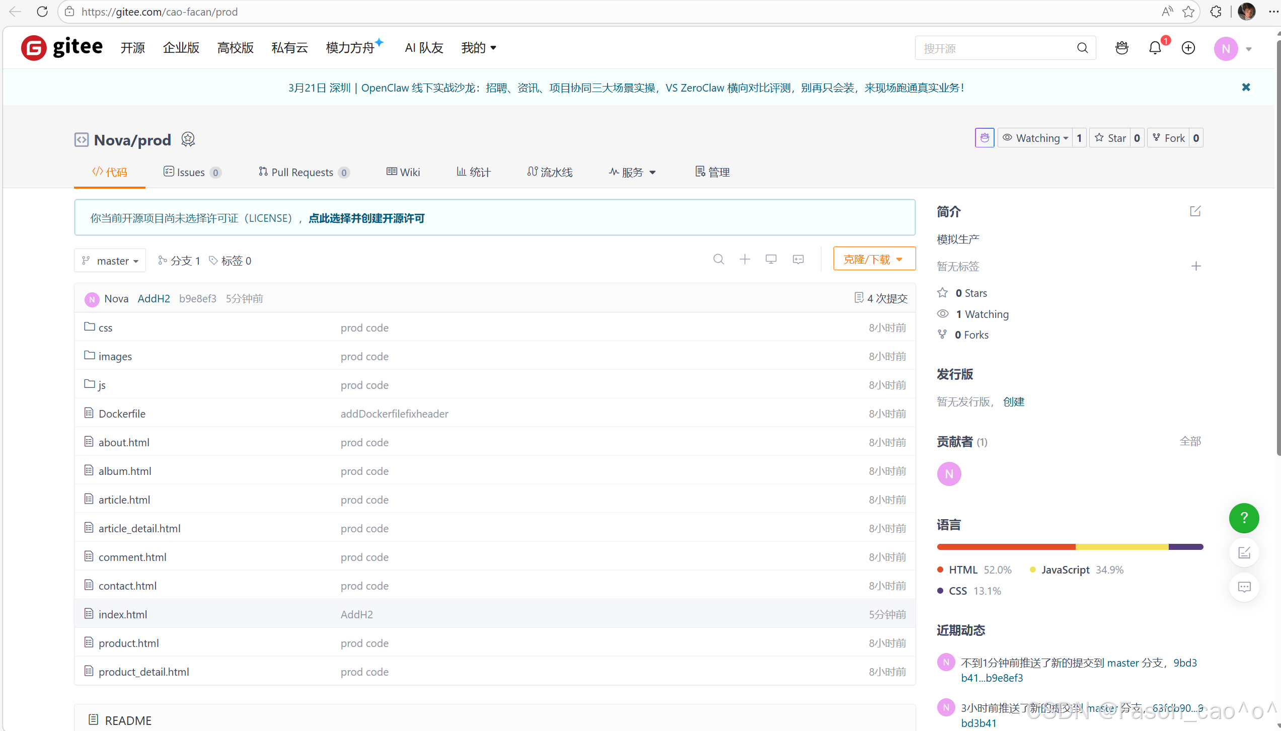
Task: Click the edit pencil icon beside 简介
Action: pos(1195,211)
